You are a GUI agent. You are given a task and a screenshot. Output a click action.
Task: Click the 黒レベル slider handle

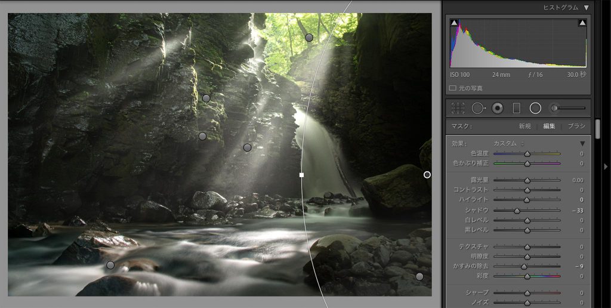point(527,230)
